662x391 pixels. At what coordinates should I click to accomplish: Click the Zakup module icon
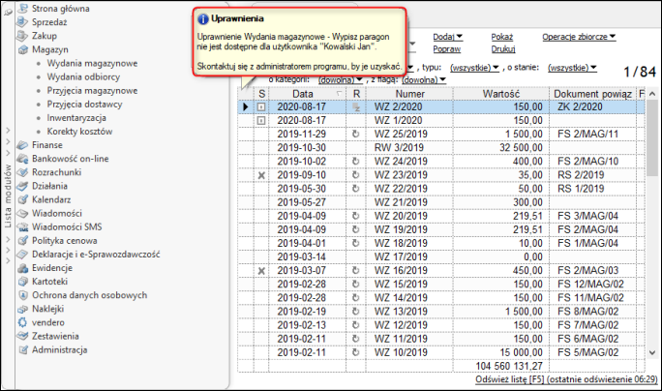[23, 36]
